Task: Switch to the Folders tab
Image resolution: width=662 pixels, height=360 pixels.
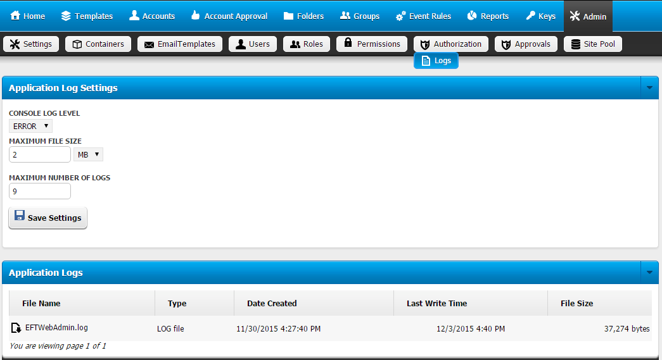Action: coord(303,16)
